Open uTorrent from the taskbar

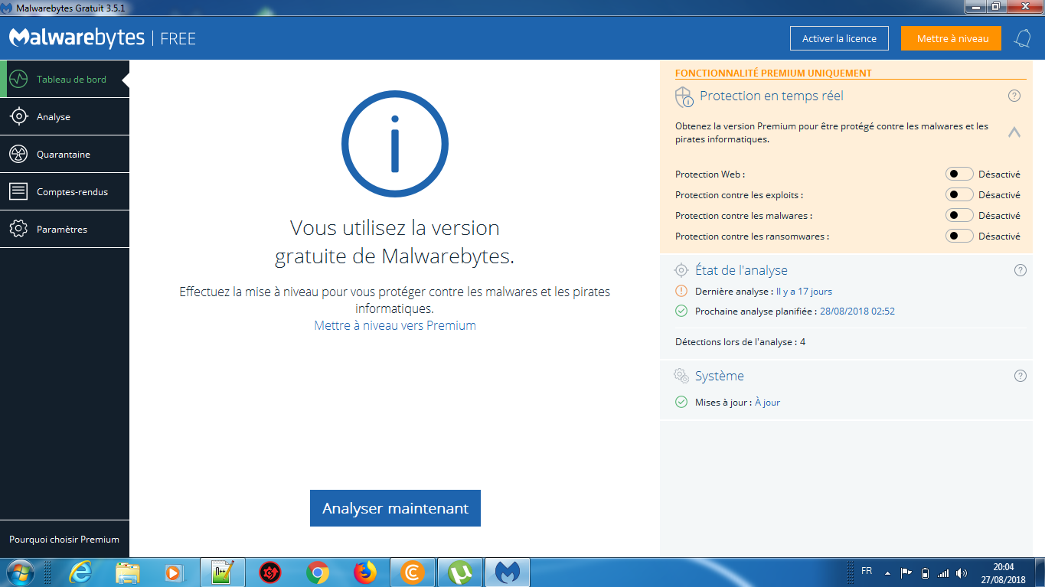pos(460,572)
